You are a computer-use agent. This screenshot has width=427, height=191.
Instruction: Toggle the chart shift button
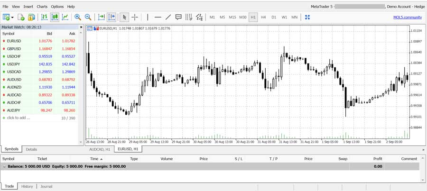(111, 17)
